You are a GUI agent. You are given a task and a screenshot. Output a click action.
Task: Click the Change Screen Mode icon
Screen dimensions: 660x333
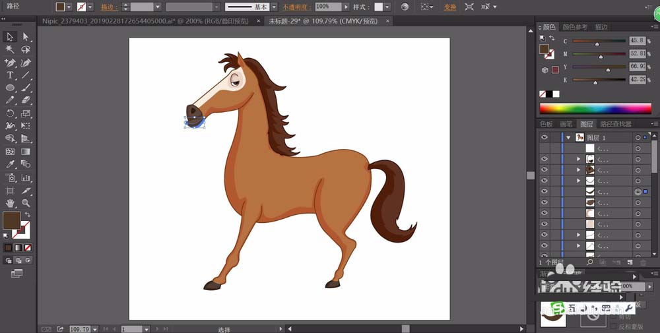pos(17,274)
